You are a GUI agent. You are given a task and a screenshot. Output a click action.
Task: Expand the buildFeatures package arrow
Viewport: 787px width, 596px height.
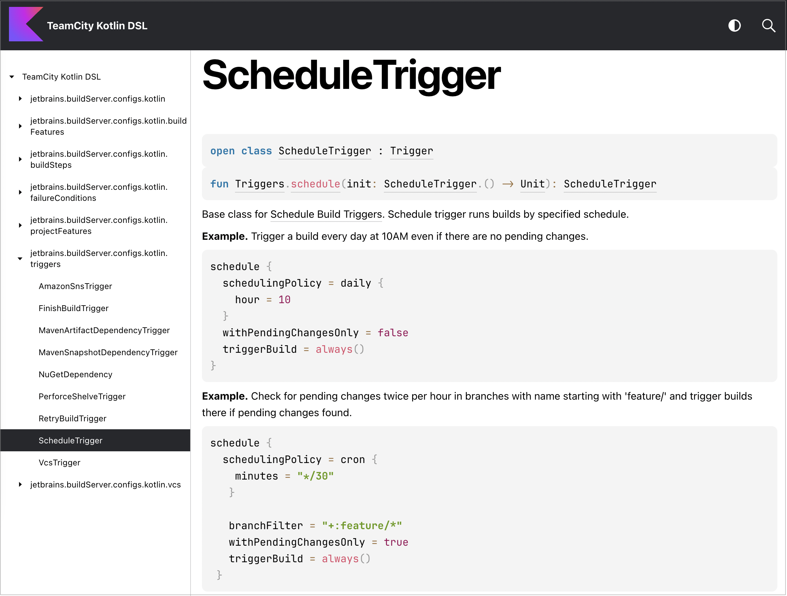[20, 126]
